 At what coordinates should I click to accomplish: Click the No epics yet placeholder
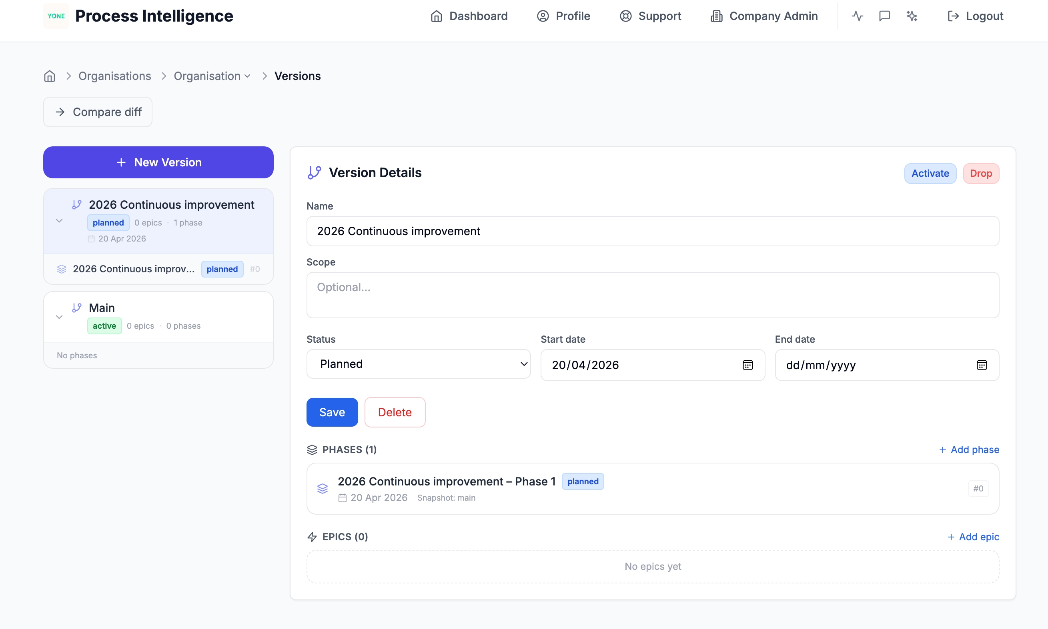click(x=653, y=567)
